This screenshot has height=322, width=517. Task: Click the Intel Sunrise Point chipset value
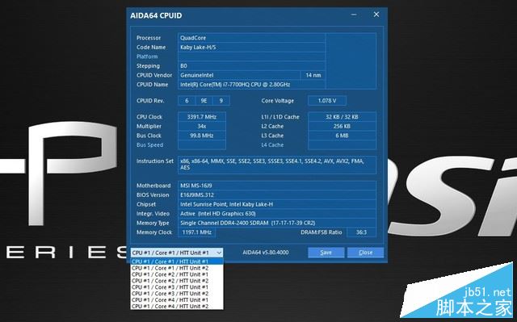pos(277,204)
